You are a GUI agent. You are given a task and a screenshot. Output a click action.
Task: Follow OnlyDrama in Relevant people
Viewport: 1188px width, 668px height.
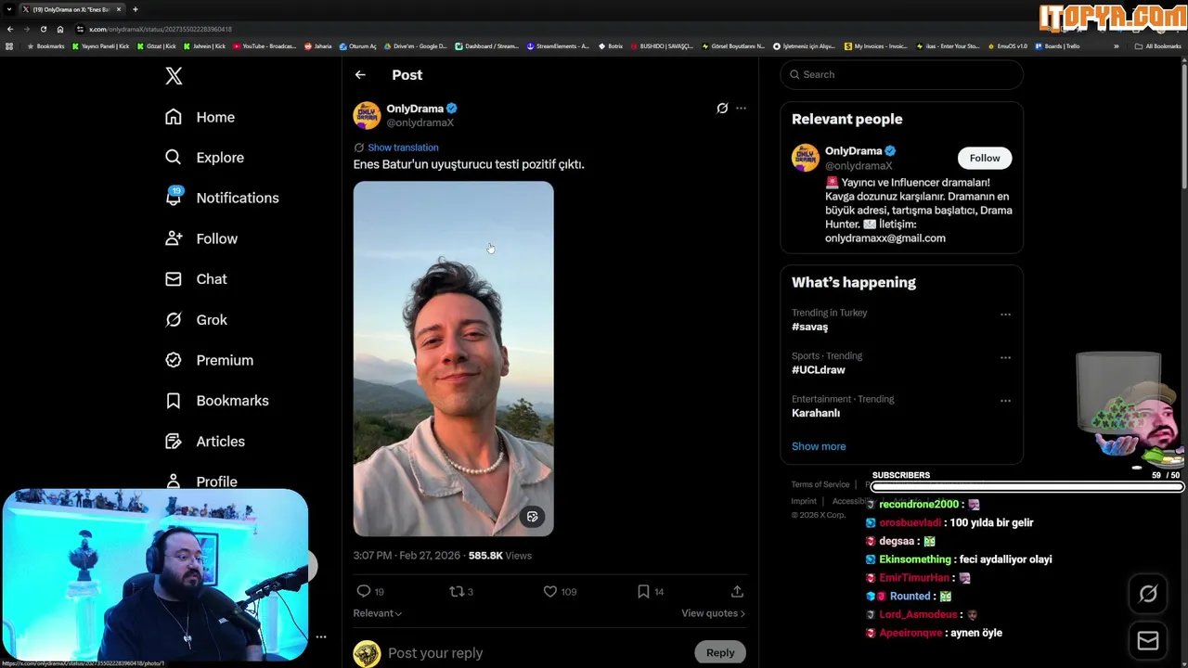click(985, 158)
